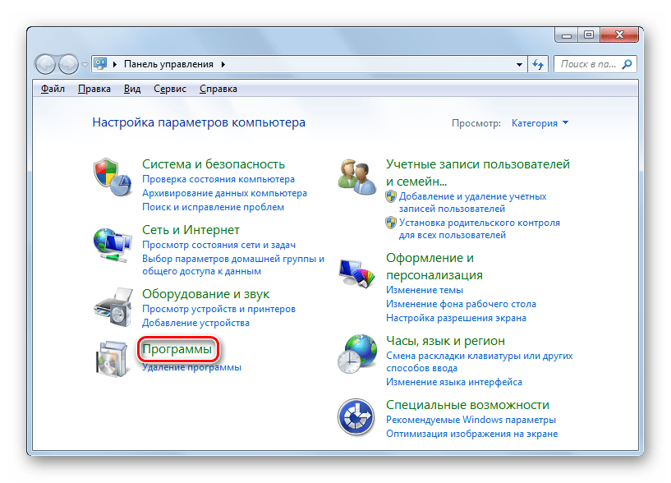This screenshot has width=671, height=483.
Task: Click Проверка состояния компьютера link
Action: tap(218, 179)
